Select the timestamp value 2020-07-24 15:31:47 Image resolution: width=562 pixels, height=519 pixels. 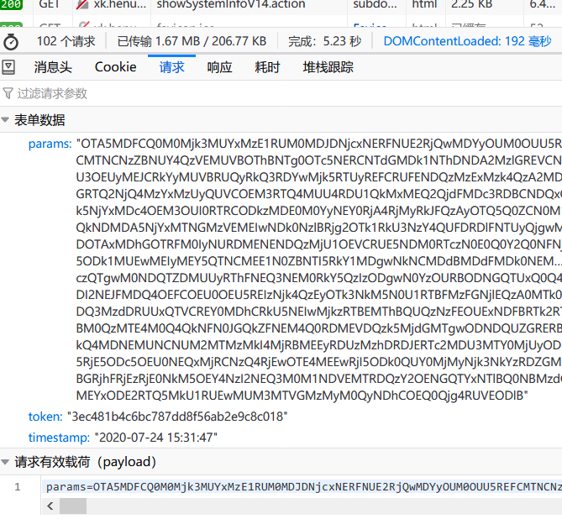[156, 438]
